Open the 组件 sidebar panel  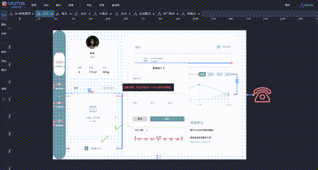pyautogui.click(x=4, y=52)
